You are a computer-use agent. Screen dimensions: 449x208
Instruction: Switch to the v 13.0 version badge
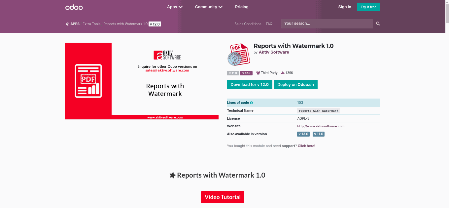(x=303, y=134)
